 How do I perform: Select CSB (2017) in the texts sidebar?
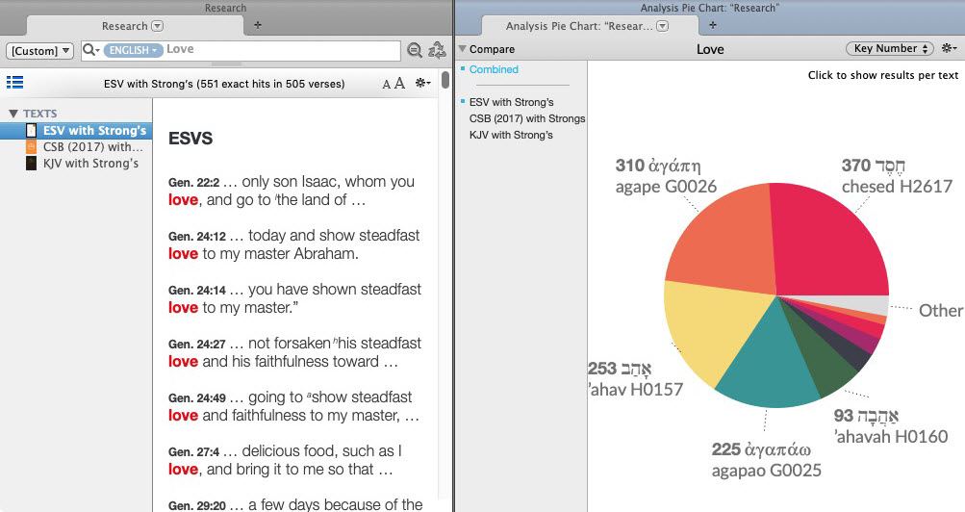[x=92, y=147]
